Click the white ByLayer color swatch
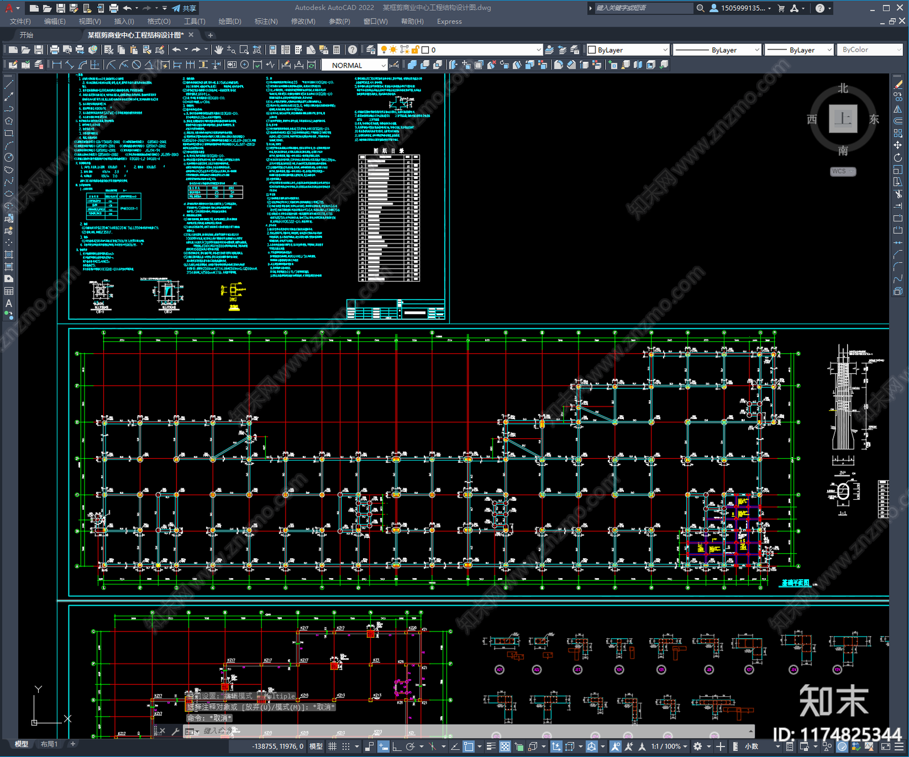This screenshot has width=909, height=757. [x=592, y=50]
